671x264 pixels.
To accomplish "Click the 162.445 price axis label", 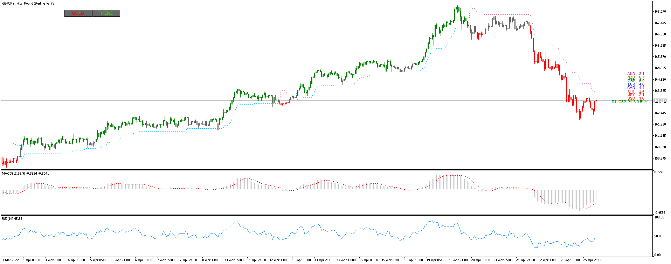I will (x=660, y=113).
